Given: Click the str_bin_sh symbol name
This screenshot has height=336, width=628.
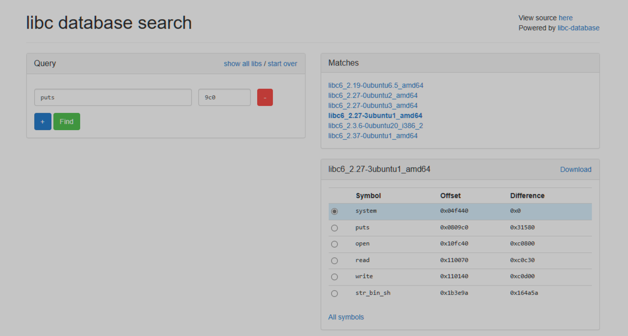Looking at the screenshot, I should pos(373,293).
